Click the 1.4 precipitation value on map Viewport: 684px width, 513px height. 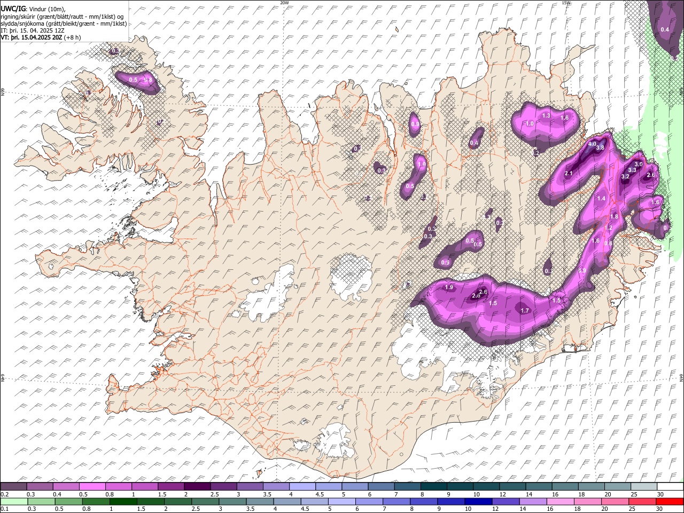coord(601,198)
